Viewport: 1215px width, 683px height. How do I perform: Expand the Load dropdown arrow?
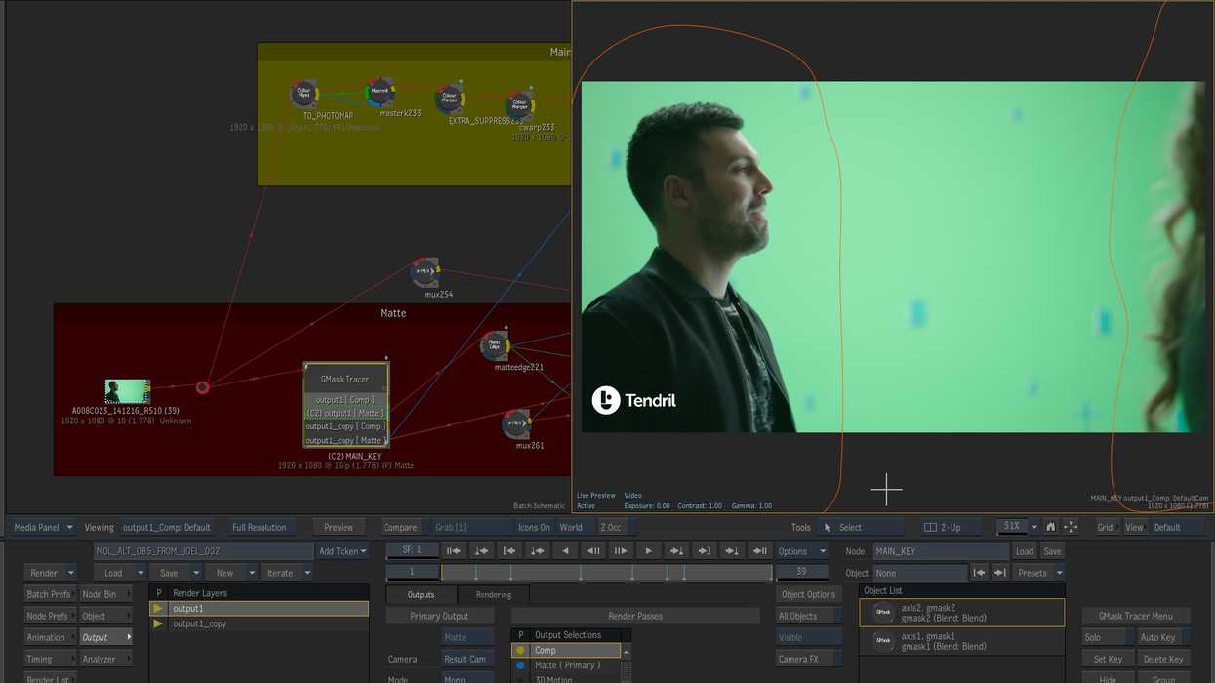click(140, 573)
